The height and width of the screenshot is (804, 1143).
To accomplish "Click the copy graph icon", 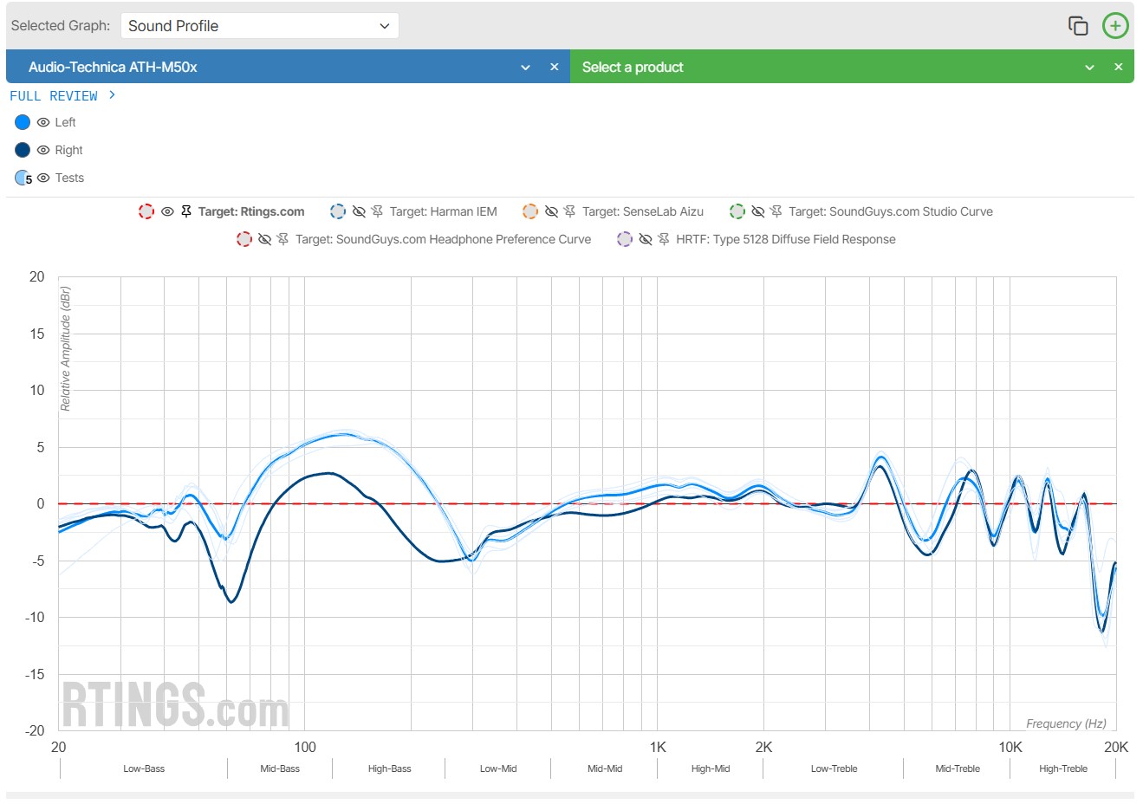I will click(x=1077, y=26).
